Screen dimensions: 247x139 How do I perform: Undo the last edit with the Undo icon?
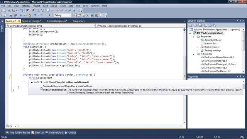[35, 15]
